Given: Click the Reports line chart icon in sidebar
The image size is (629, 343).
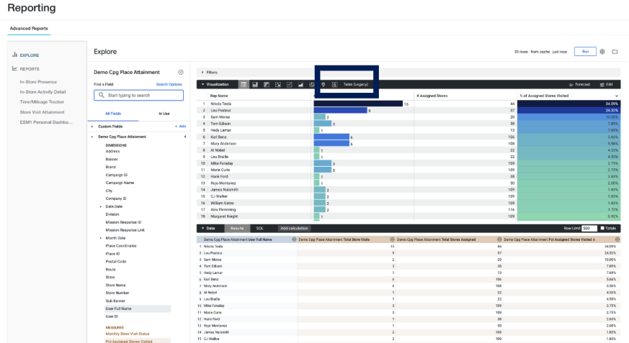Looking at the screenshot, I should click(14, 68).
